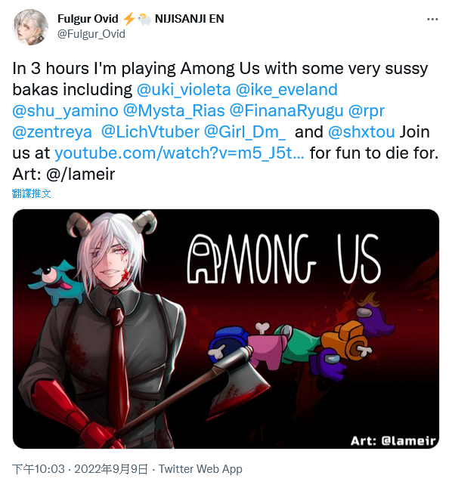Visit @Mysta_Rias's profile
Image resolution: width=452 pixels, height=488 pixels.
(174, 111)
